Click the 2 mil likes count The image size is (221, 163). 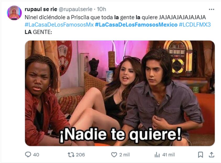tap(125, 155)
